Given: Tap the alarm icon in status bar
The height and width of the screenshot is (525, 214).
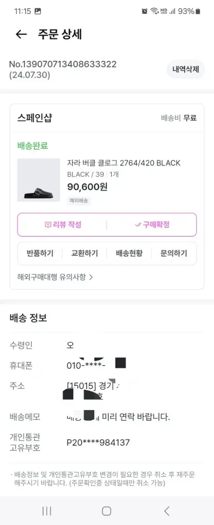Looking at the screenshot, I should pos(145,11).
